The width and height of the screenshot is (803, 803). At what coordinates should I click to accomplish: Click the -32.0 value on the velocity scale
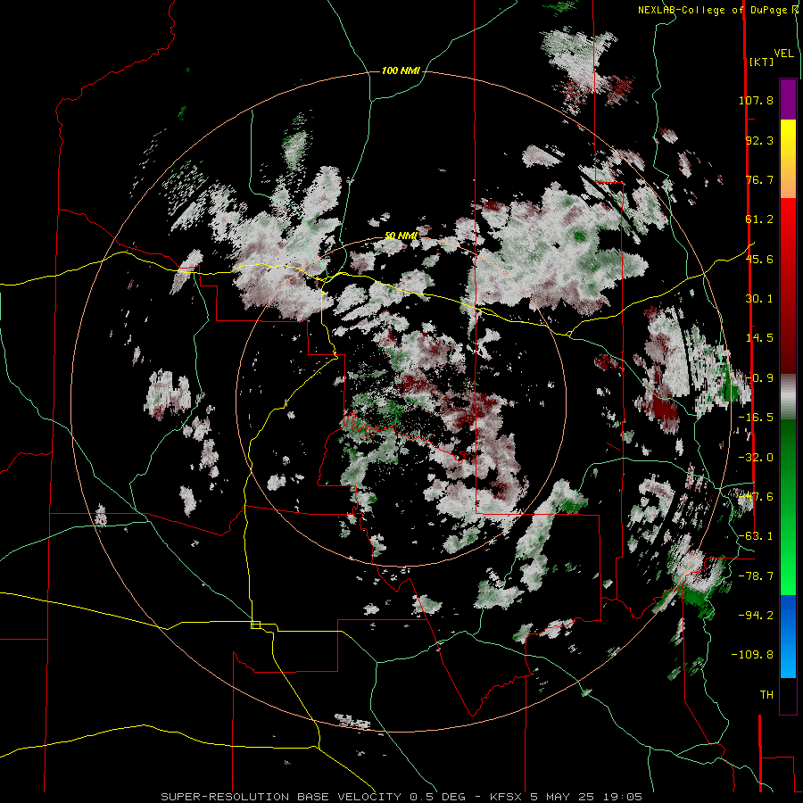click(x=756, y=458)
